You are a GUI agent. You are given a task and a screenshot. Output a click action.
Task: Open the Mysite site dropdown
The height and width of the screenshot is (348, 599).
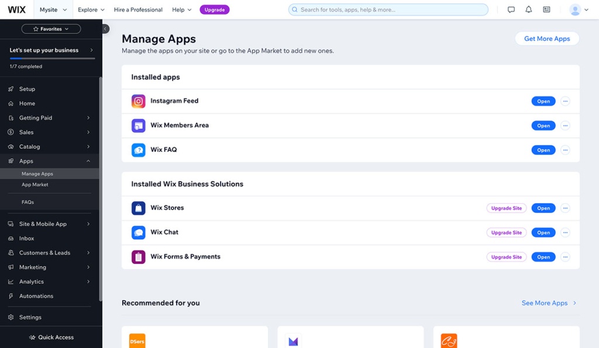(52, 9)
